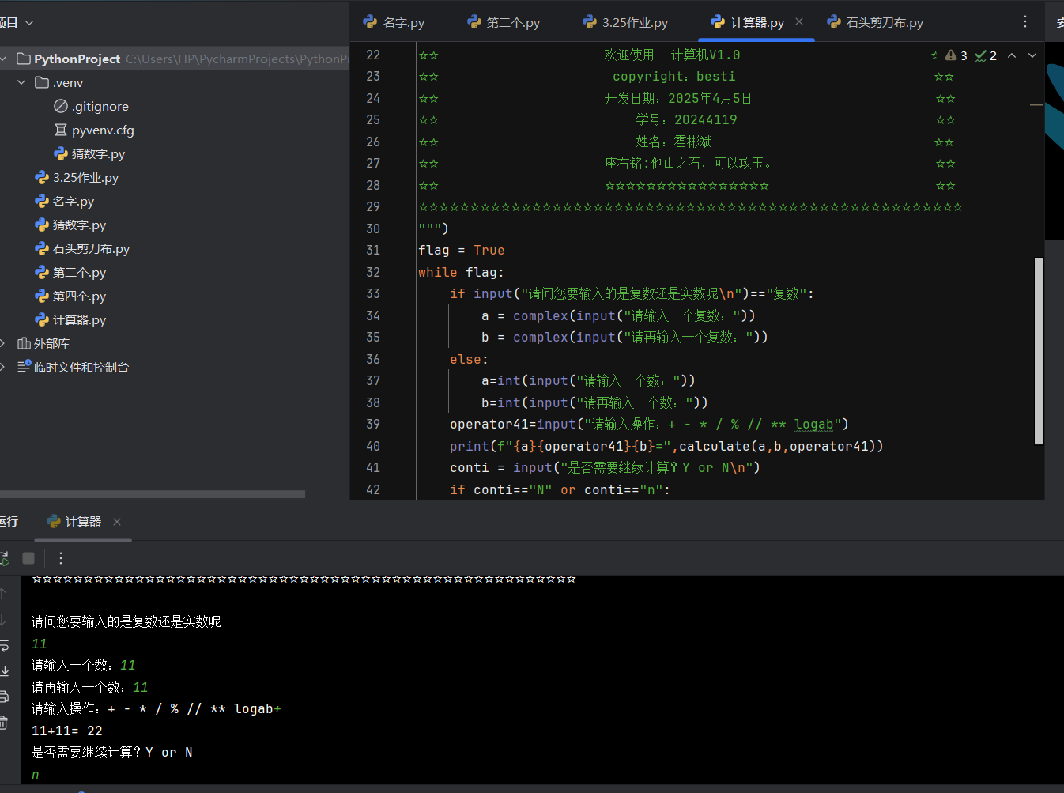The image size is (1064, 793).
Task: Select 第二个.py in the project tree
Action: click(x=70, y=272)
